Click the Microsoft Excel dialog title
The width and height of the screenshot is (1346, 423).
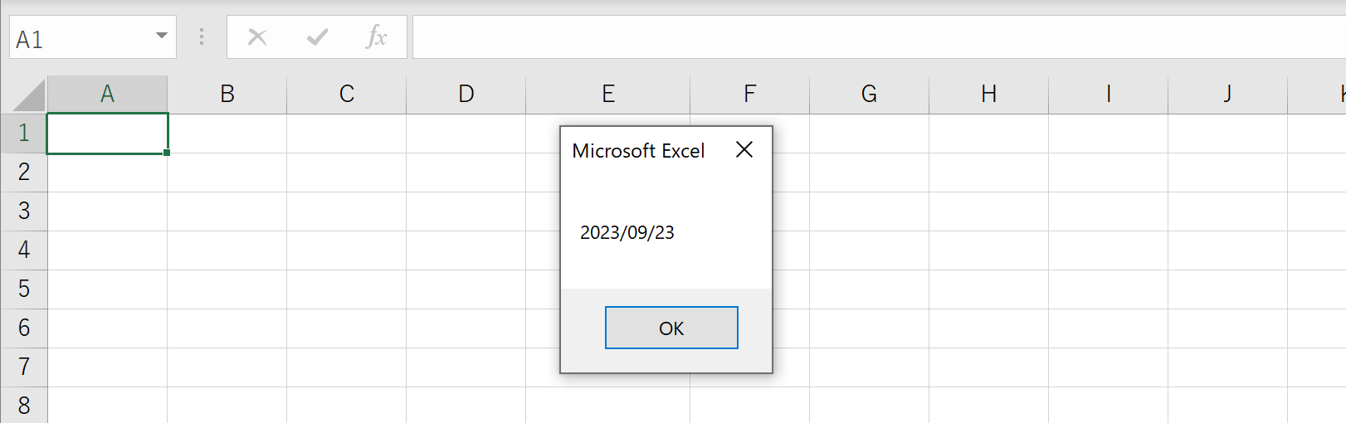click(x=638, y=151)
